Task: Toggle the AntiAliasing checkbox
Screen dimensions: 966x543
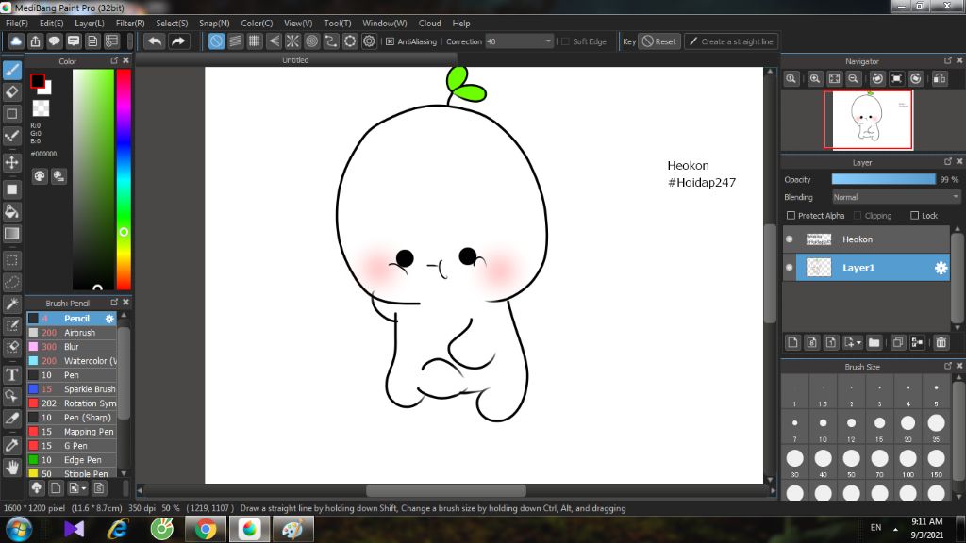Action: point(390,41)
